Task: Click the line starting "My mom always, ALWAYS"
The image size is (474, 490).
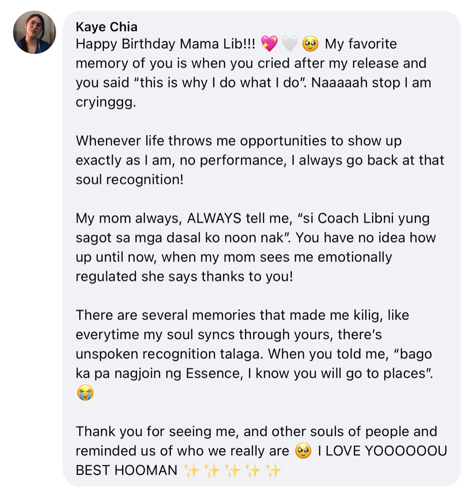Action: tap(253, 218)
